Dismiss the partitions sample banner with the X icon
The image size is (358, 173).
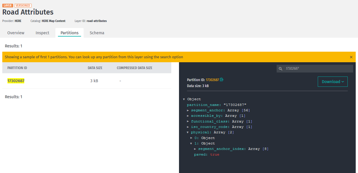(351, 57)
